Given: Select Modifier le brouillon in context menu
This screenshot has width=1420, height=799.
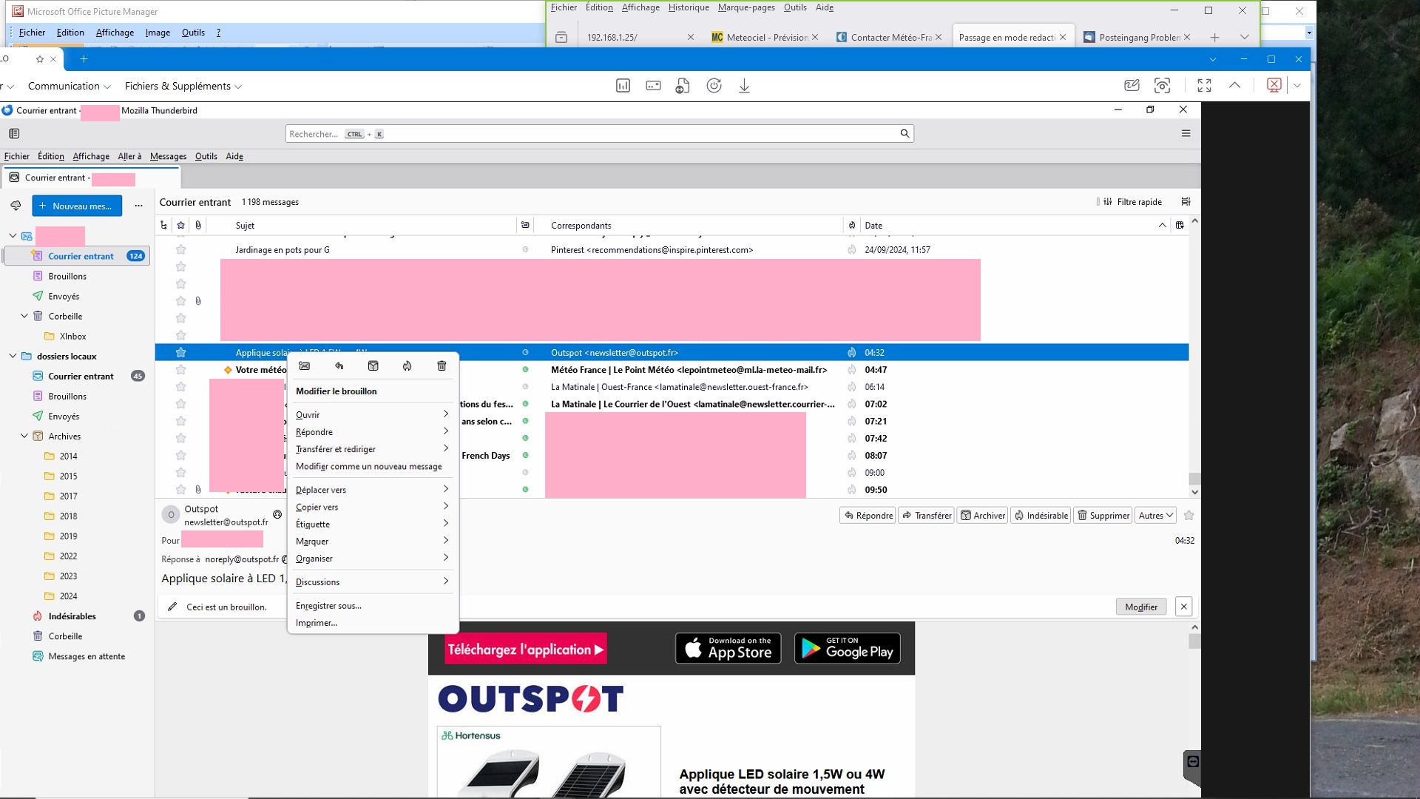Looking at the screenshot, I should (x=337, y=391).
